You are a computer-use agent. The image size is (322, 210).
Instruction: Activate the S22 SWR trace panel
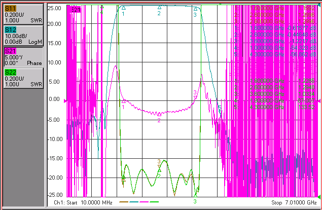click(23, 78)
